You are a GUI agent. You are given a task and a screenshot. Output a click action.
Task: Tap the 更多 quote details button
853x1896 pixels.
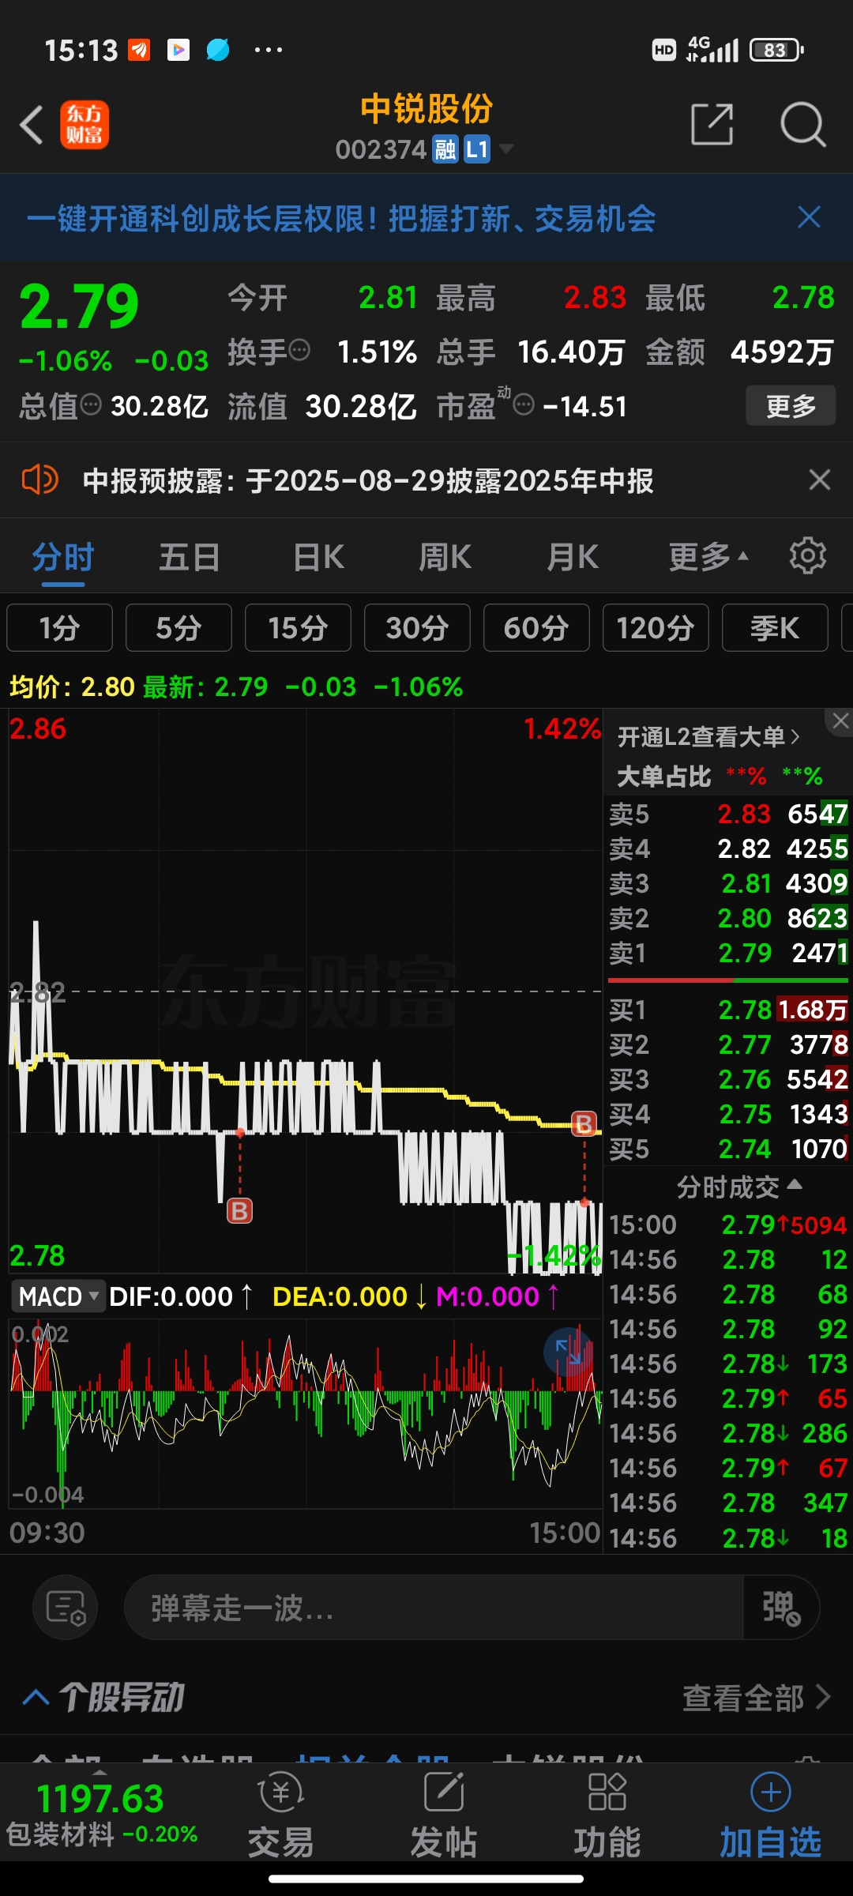point(791,406)
